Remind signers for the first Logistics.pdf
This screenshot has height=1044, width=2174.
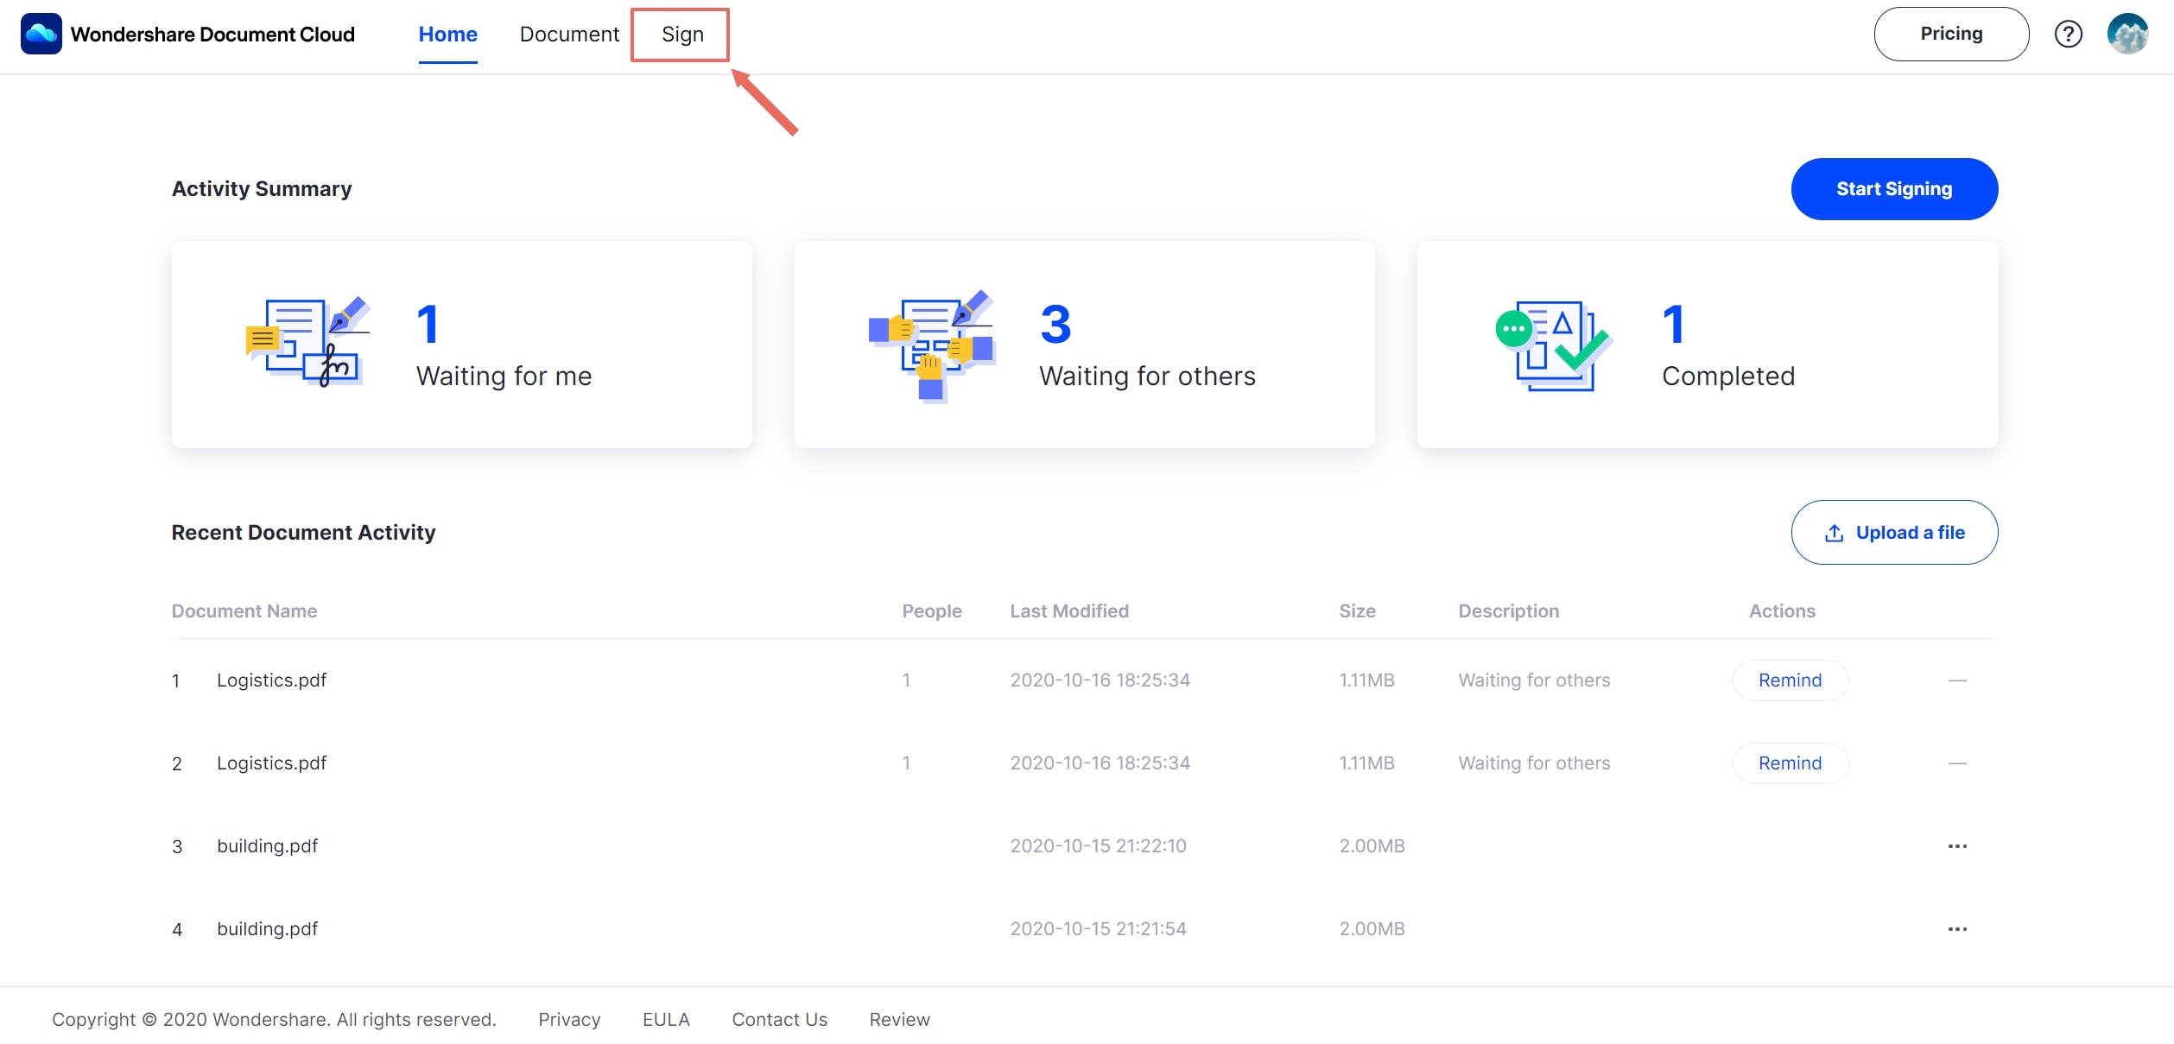(x=1790, y=680)
